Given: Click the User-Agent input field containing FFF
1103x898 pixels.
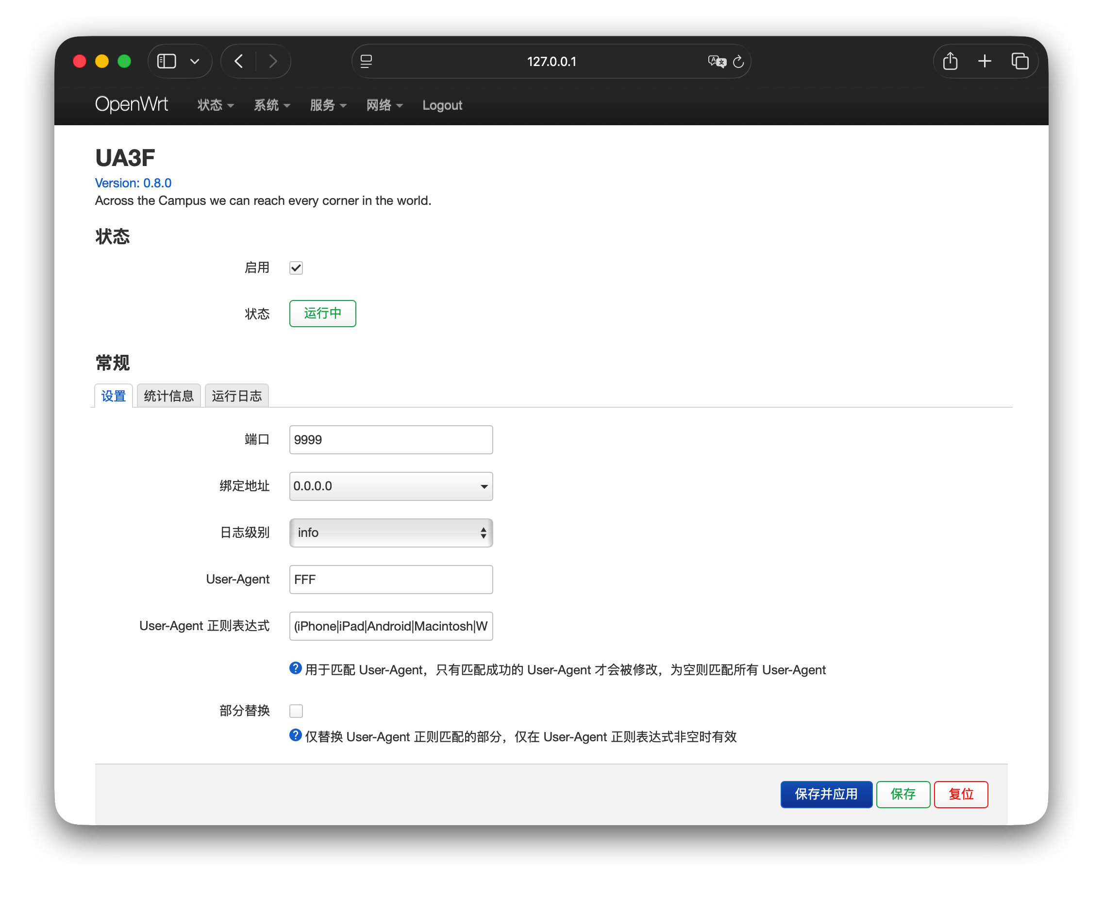Looking at the screenshot, I should click(391, 579).
